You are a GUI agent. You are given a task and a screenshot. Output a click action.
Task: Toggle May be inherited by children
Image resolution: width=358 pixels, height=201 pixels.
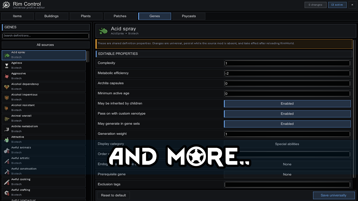click(287, 104)
